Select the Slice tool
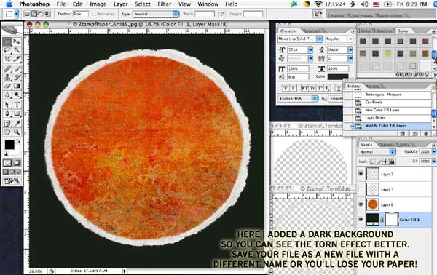Image resolution: width=437 pixels, height=275 pixels. pyautogui.click(x=17, y=59)
